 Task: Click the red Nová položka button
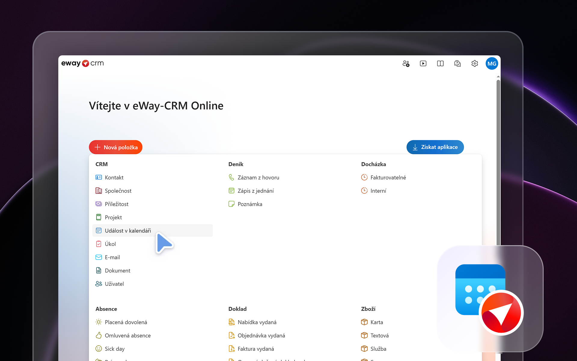pos(115,147)
